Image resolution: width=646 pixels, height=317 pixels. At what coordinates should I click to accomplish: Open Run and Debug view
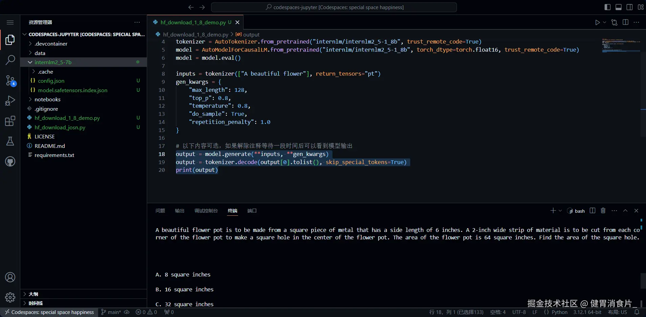tap(10, 101)
